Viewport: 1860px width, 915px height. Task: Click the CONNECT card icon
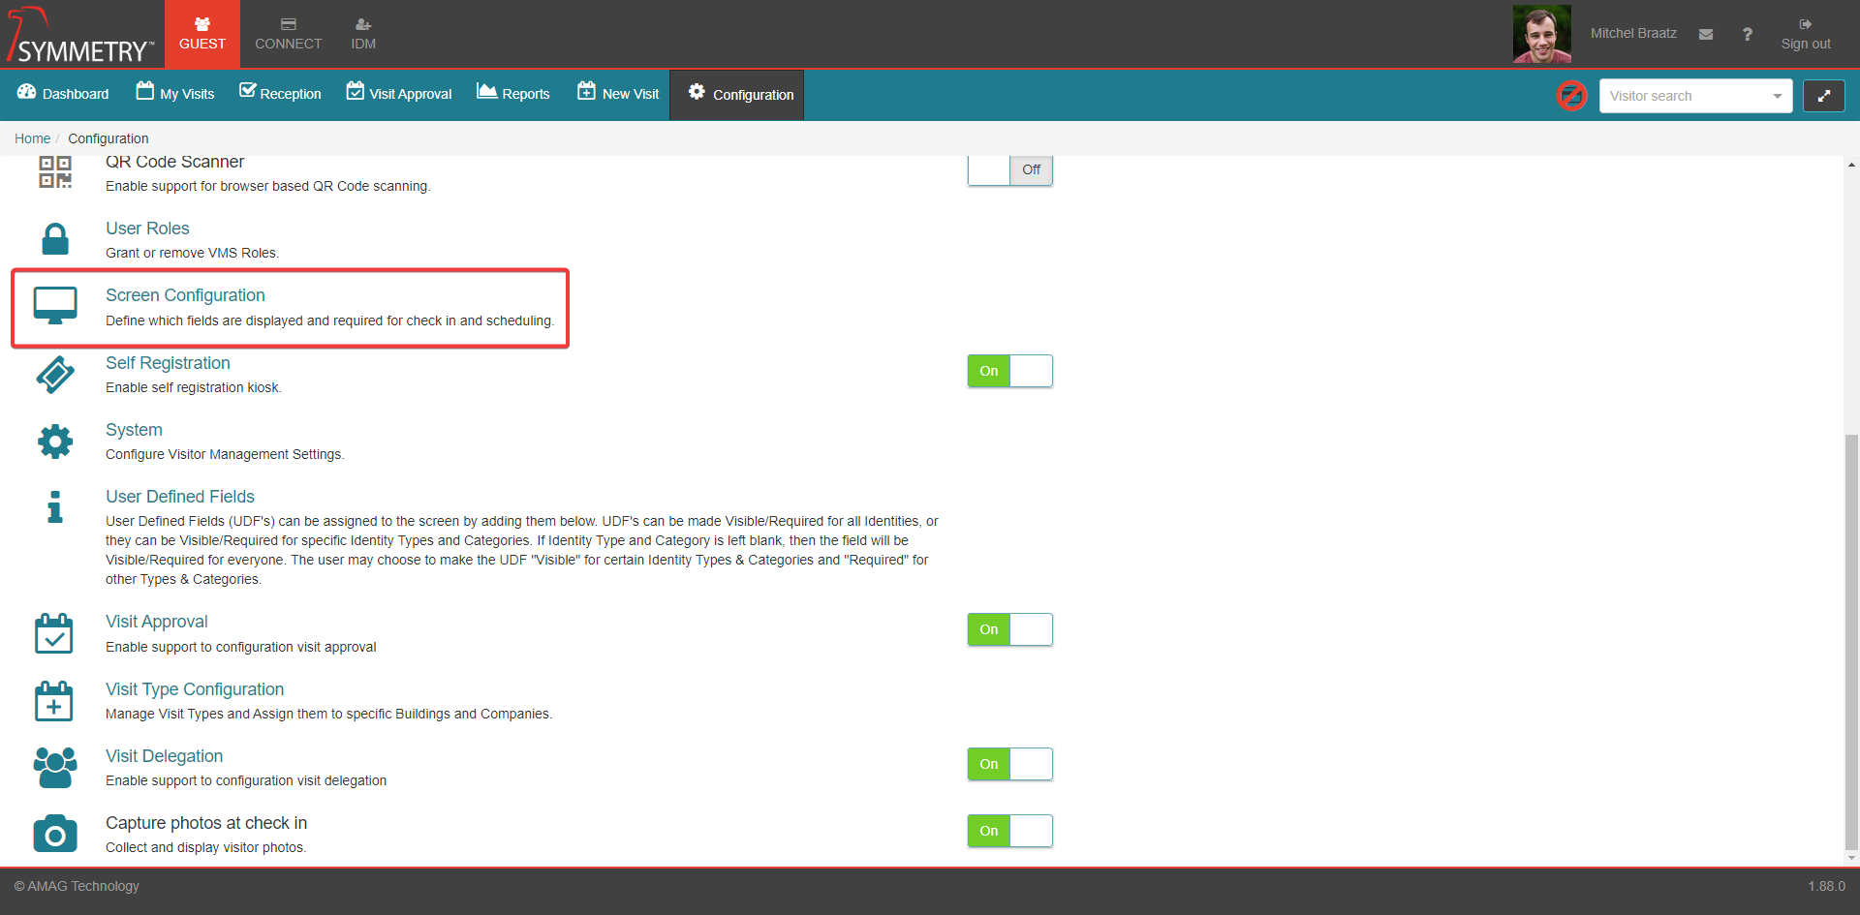pos(289,24)
